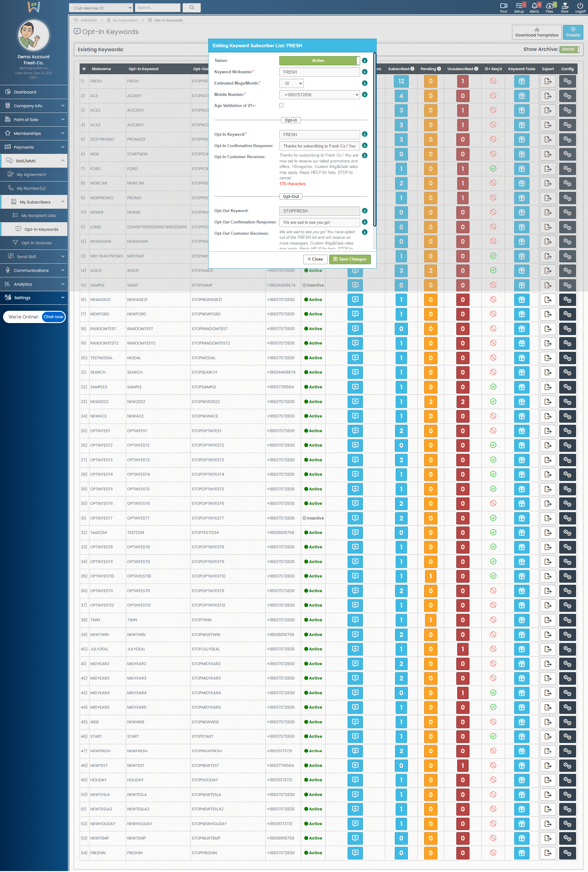
Task: Open Config gears icon for RANDOMTEST row
Action: click(567, 329)
